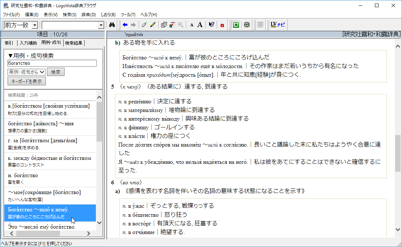Open the 辞典(D) menu

(x=88, y=15)
